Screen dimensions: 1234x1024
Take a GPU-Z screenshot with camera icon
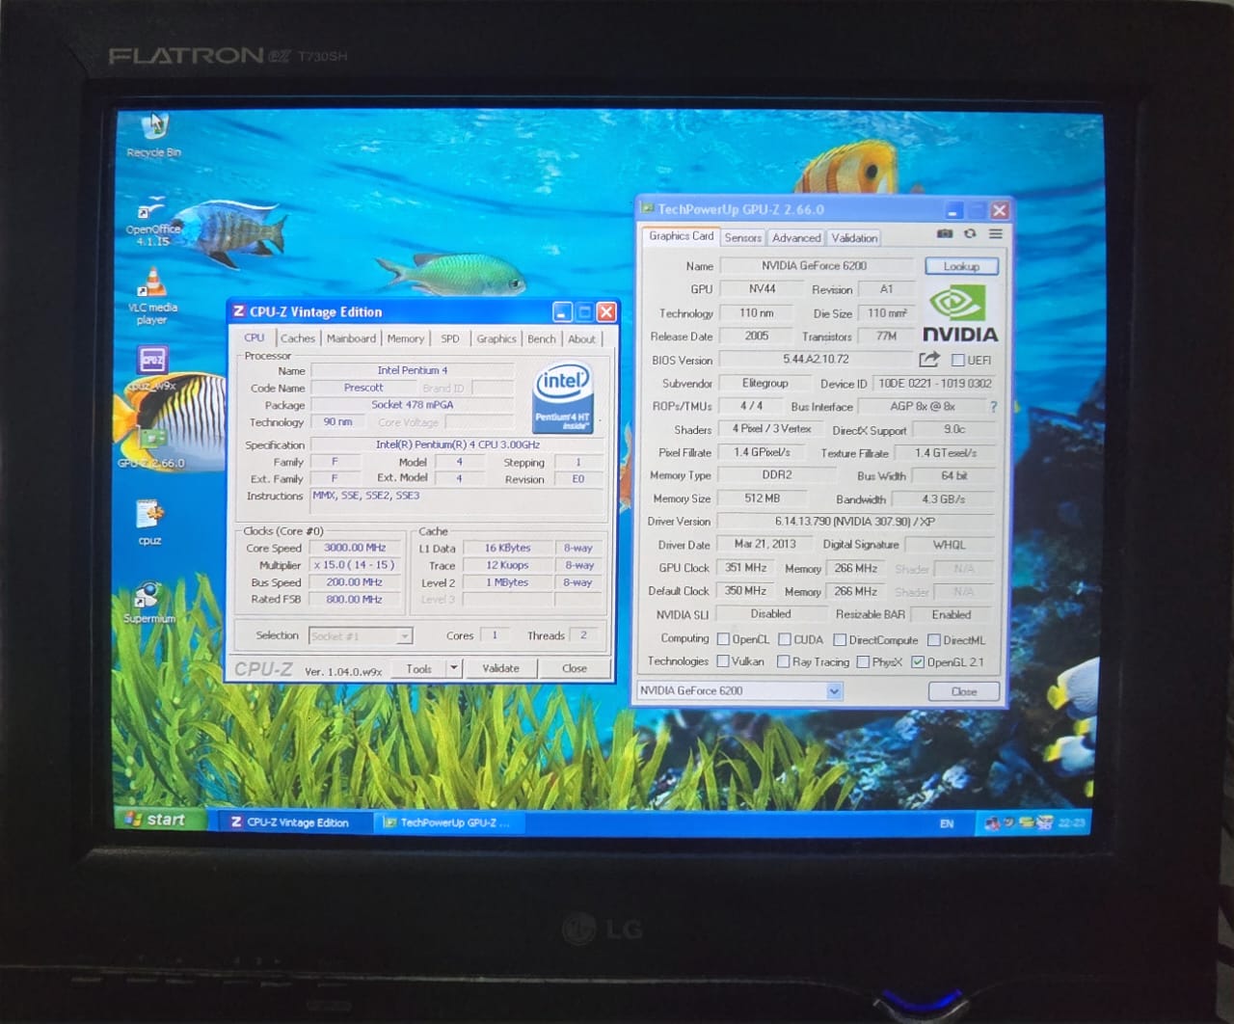[945, 234]
